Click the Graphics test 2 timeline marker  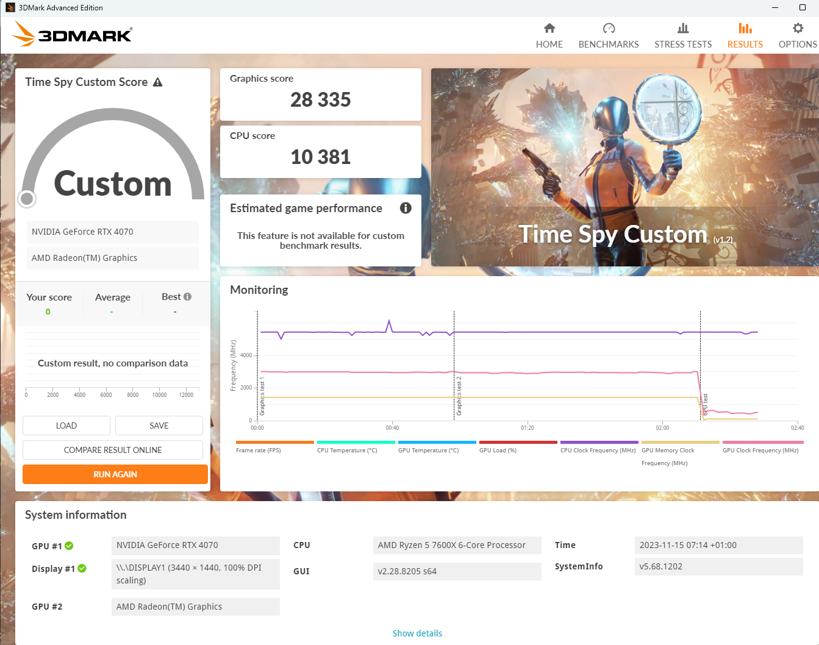click(x=459, y=396)
